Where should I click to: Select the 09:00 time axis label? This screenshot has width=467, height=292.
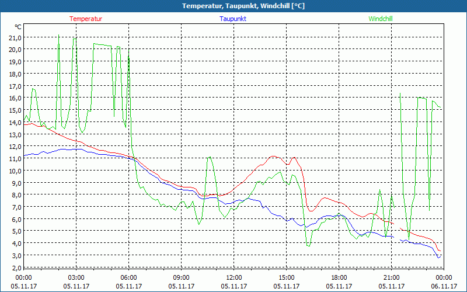tap(182, 277)
